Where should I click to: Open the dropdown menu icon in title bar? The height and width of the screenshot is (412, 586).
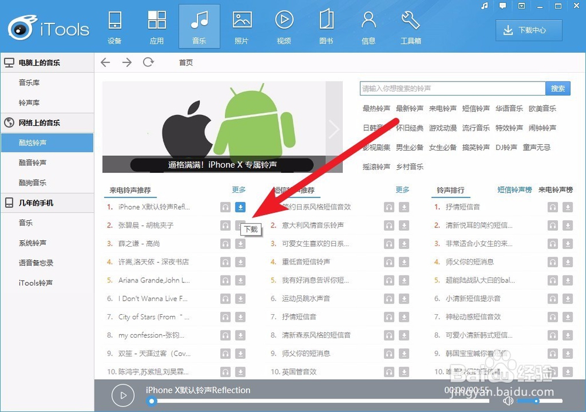click(522, 6)
